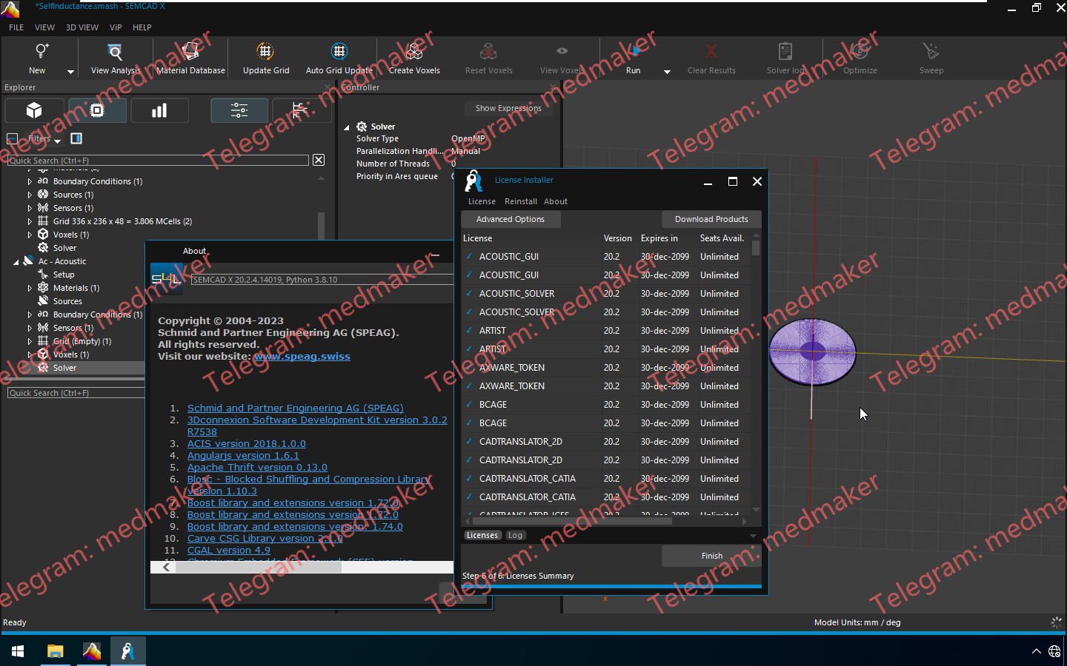
Task: Open the Apache Thrift version 0.13.0 link
Action: pos(257,468)
